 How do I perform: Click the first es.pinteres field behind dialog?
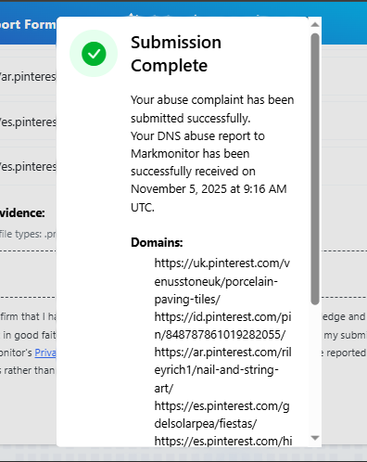[x=28, y=122]
